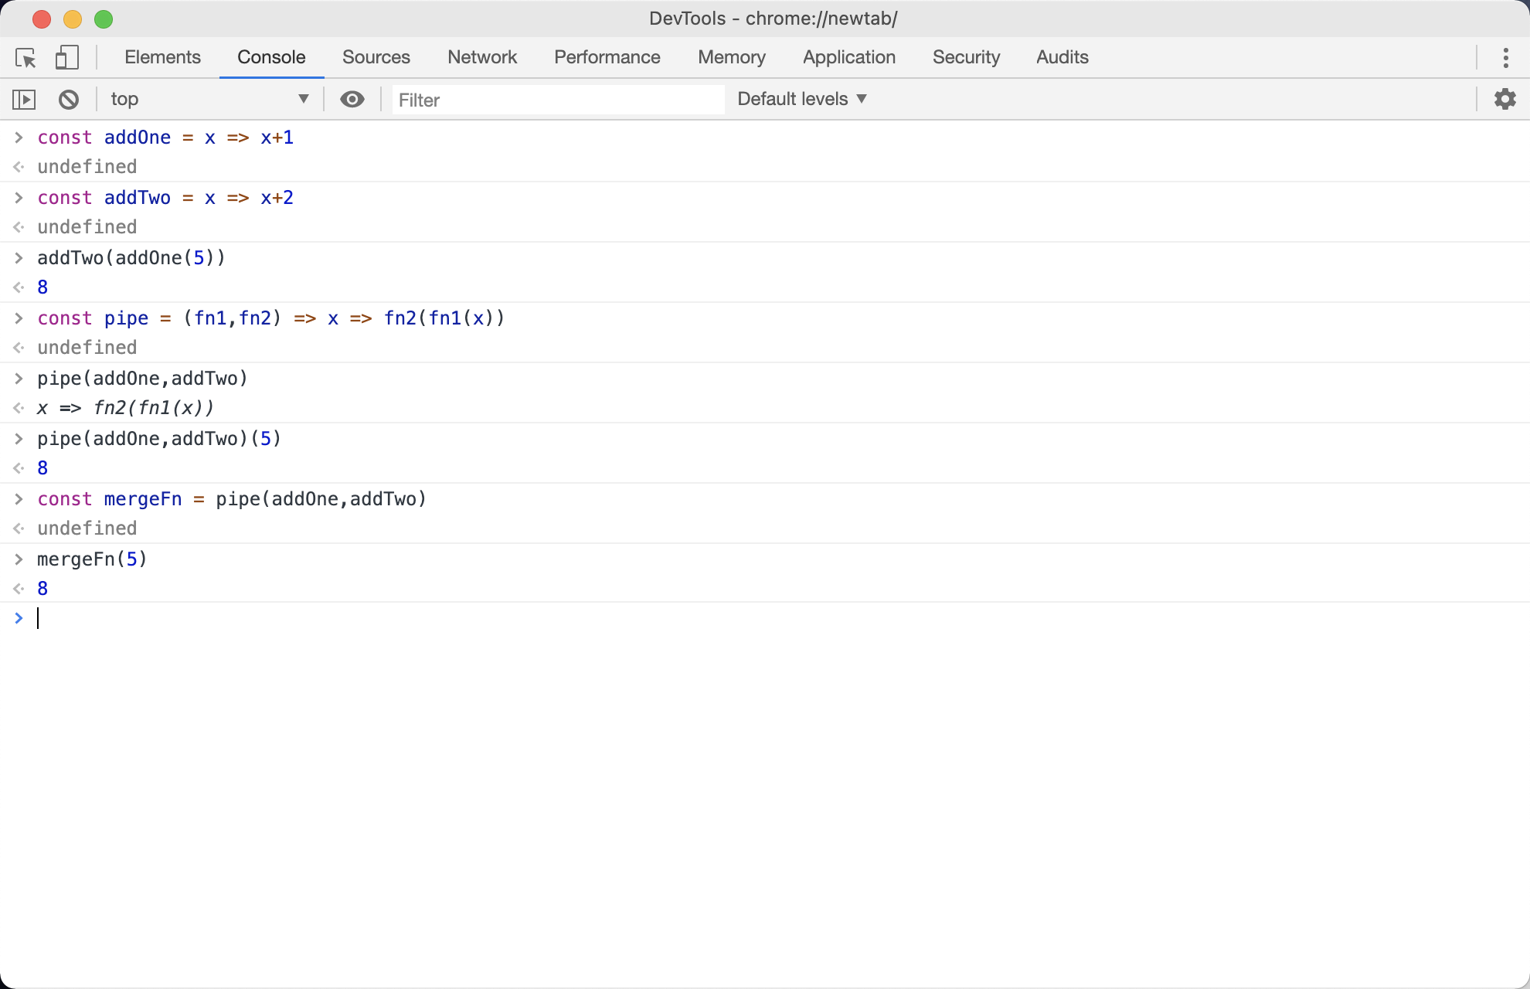The height and width of the screenshot is (989, 1530).
Task: Click the returned function x => fn2(fn1(x))
Action: click(x=125, y=407)
